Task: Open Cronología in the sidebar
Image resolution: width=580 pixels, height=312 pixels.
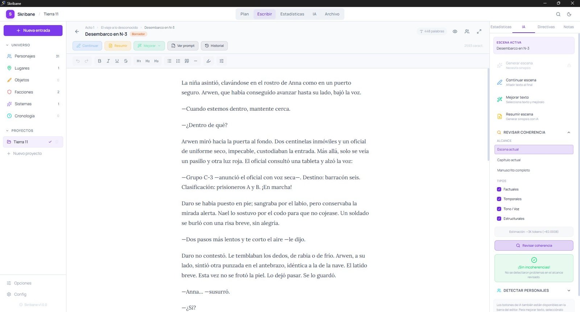Action: click(33, 116)
